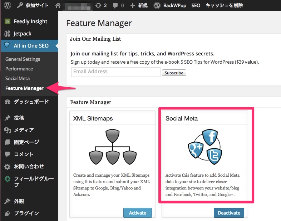This screenshot has width=281, height=221.
Task: Deactivate Social Meta feature
Action: point(229,213)
